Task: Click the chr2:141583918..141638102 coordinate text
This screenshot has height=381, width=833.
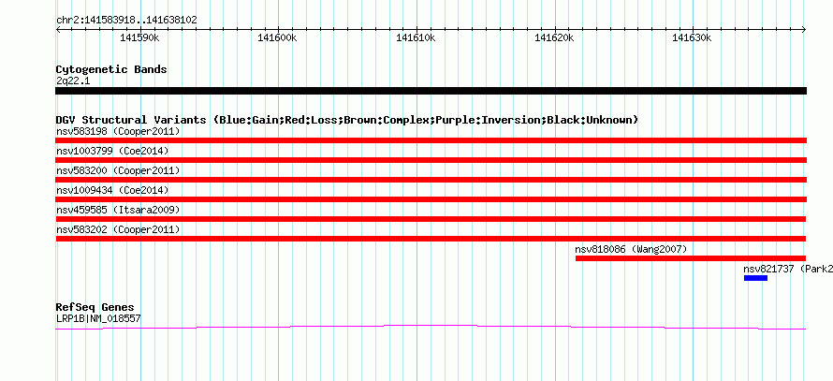Action: (126, 21)
